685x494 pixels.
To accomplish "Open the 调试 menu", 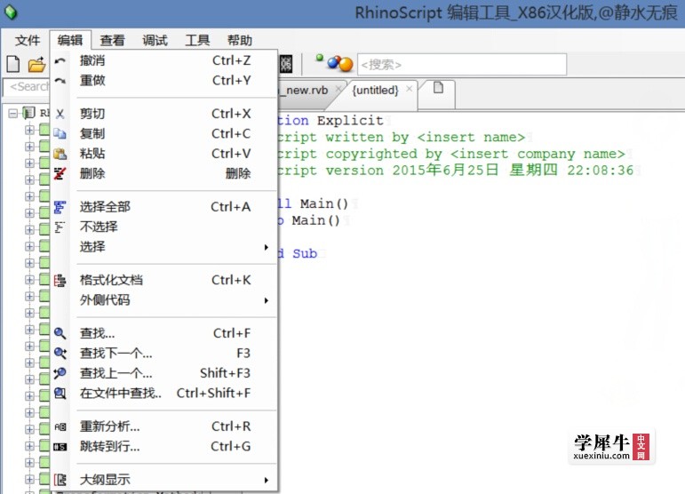I will pyautogui.click(x=155, y=40).
